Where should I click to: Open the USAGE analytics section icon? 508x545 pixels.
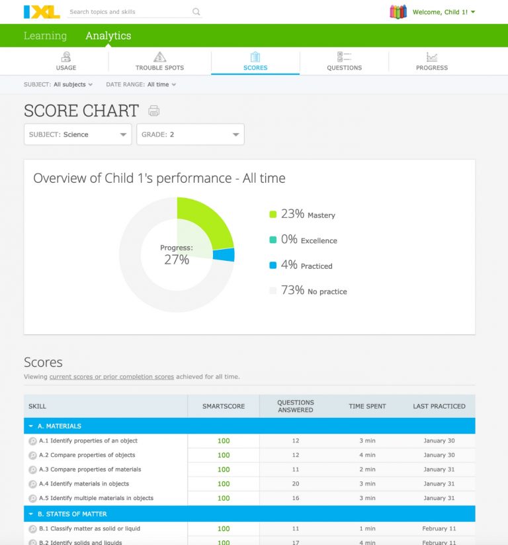[x=67, y=57]
